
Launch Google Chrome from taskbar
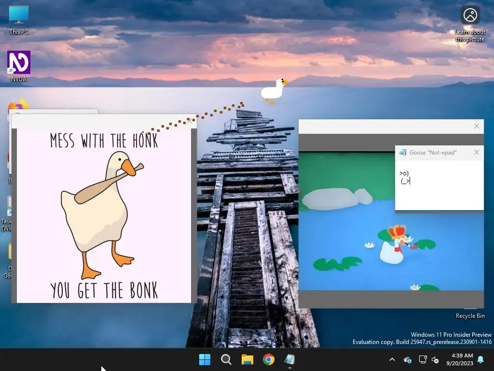click(268, 359)
